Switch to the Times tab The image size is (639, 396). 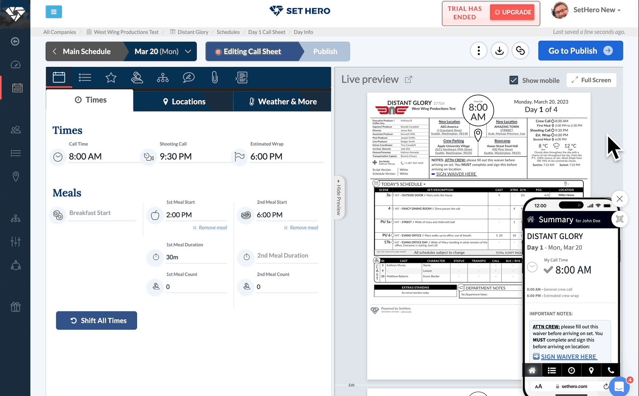point(90,100)
